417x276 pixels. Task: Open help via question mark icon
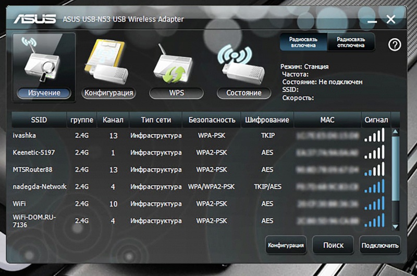395,45
